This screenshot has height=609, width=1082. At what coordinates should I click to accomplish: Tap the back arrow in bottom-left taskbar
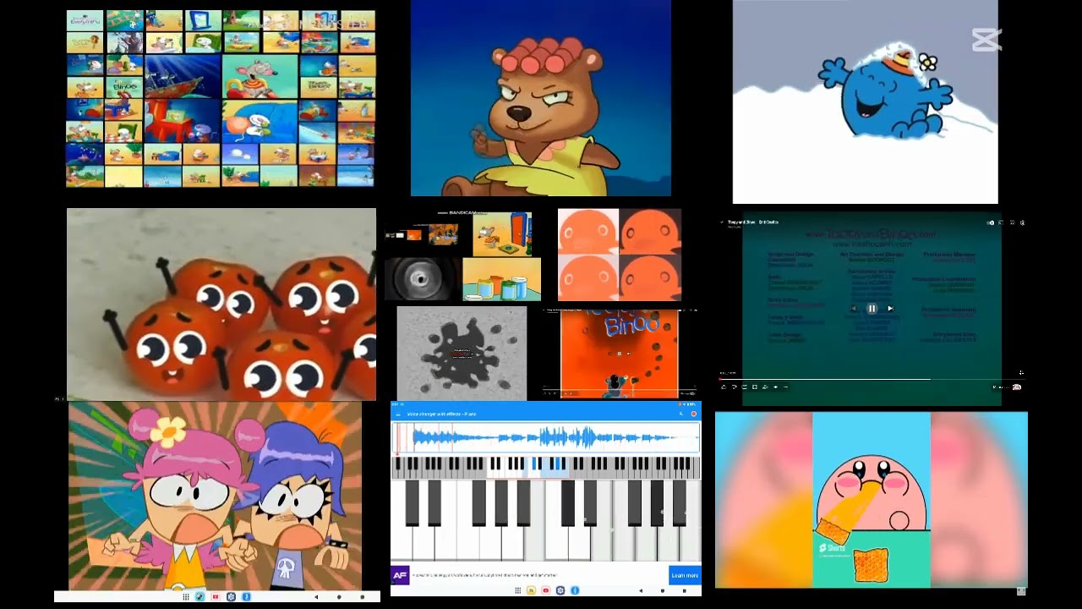(316, 597)
